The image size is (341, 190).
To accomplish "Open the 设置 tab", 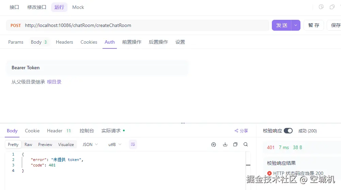I will pyautogui.click(x=180, y=42).
